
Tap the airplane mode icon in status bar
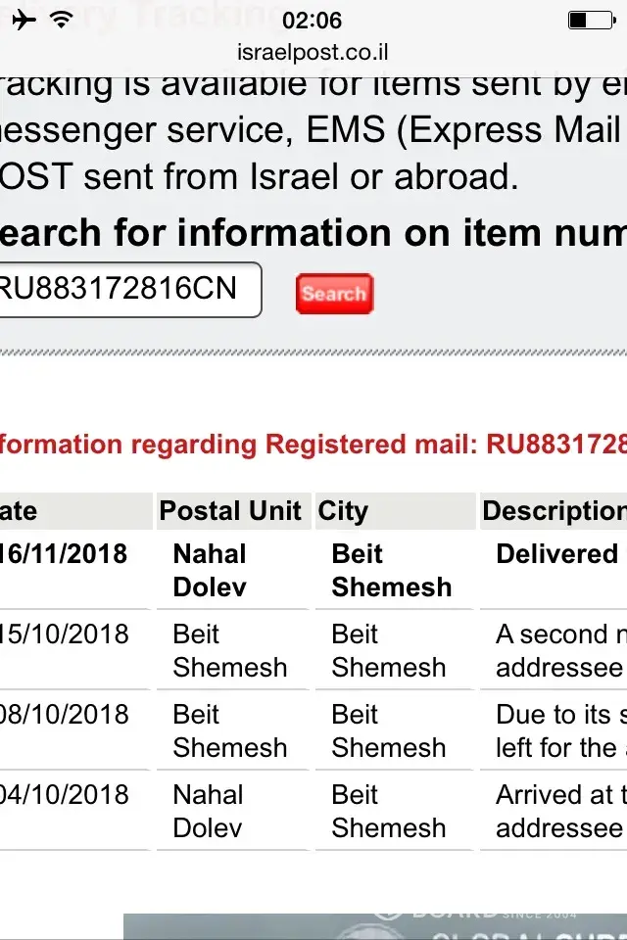(24, 21)
